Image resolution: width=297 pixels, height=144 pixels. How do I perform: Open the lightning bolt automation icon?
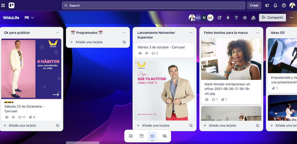coord(228,18)
